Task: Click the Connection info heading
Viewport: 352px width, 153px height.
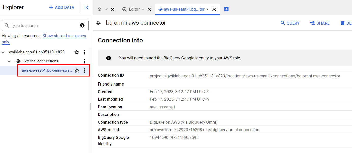Action: coord(120,40)
